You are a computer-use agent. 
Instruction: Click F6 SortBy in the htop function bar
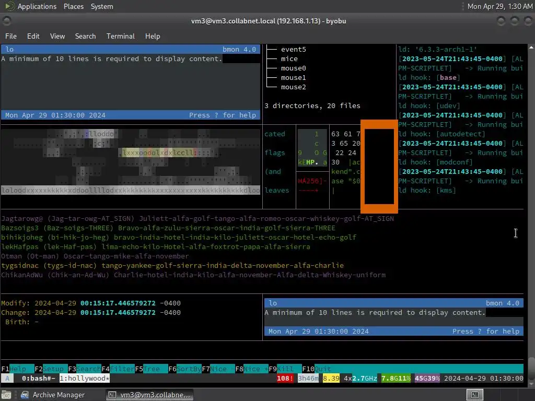(x=184, y=369)
